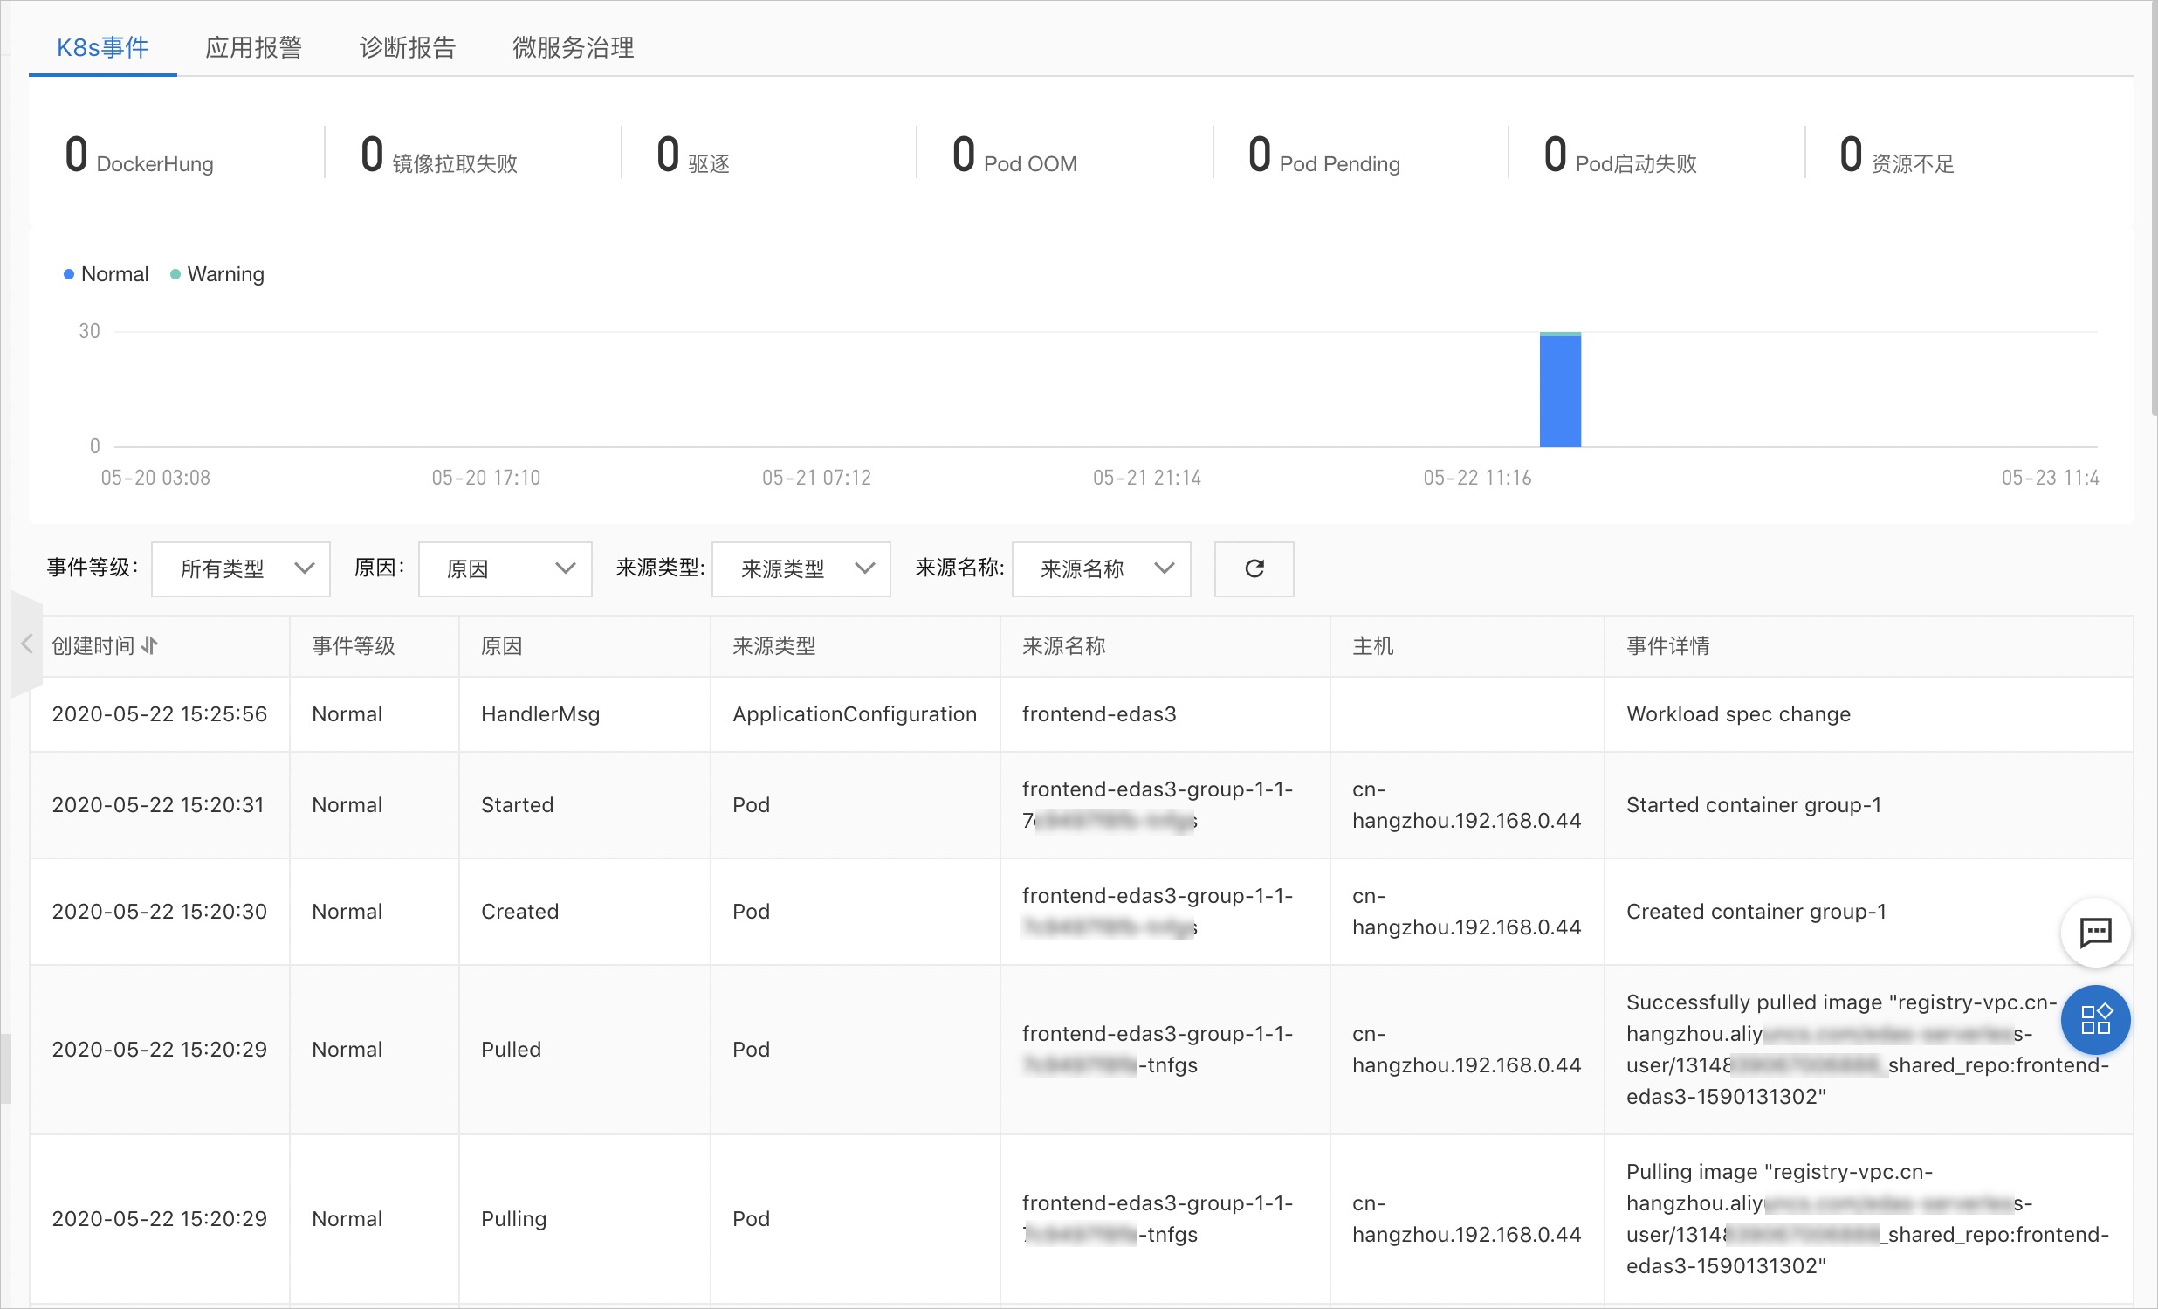Click the refresh events icon button
The height and width of the screenshot is (1309, 2158).
1254,568
